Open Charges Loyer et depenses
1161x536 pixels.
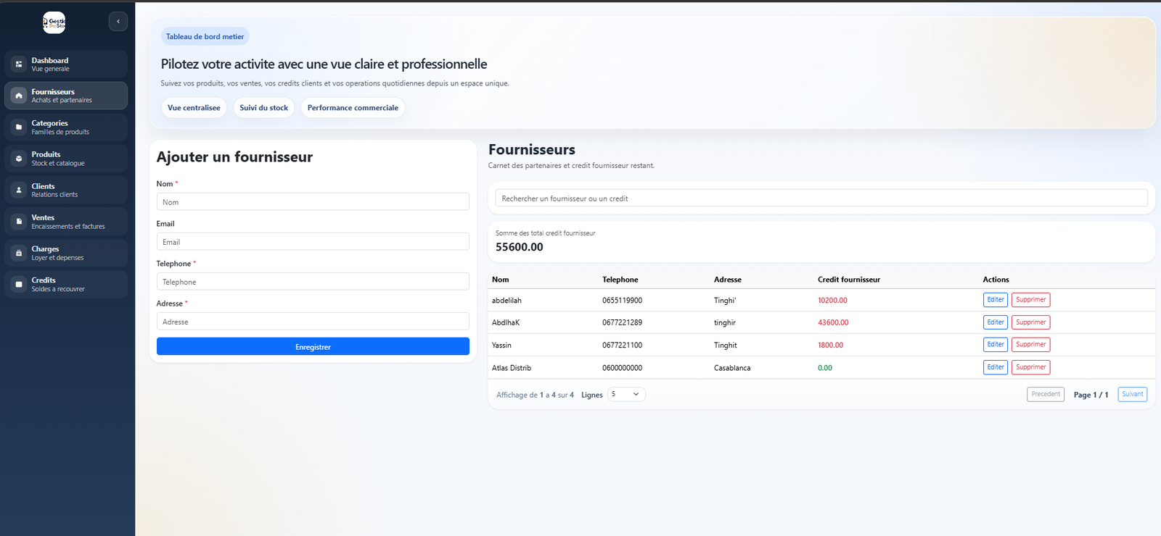[66, 253]
